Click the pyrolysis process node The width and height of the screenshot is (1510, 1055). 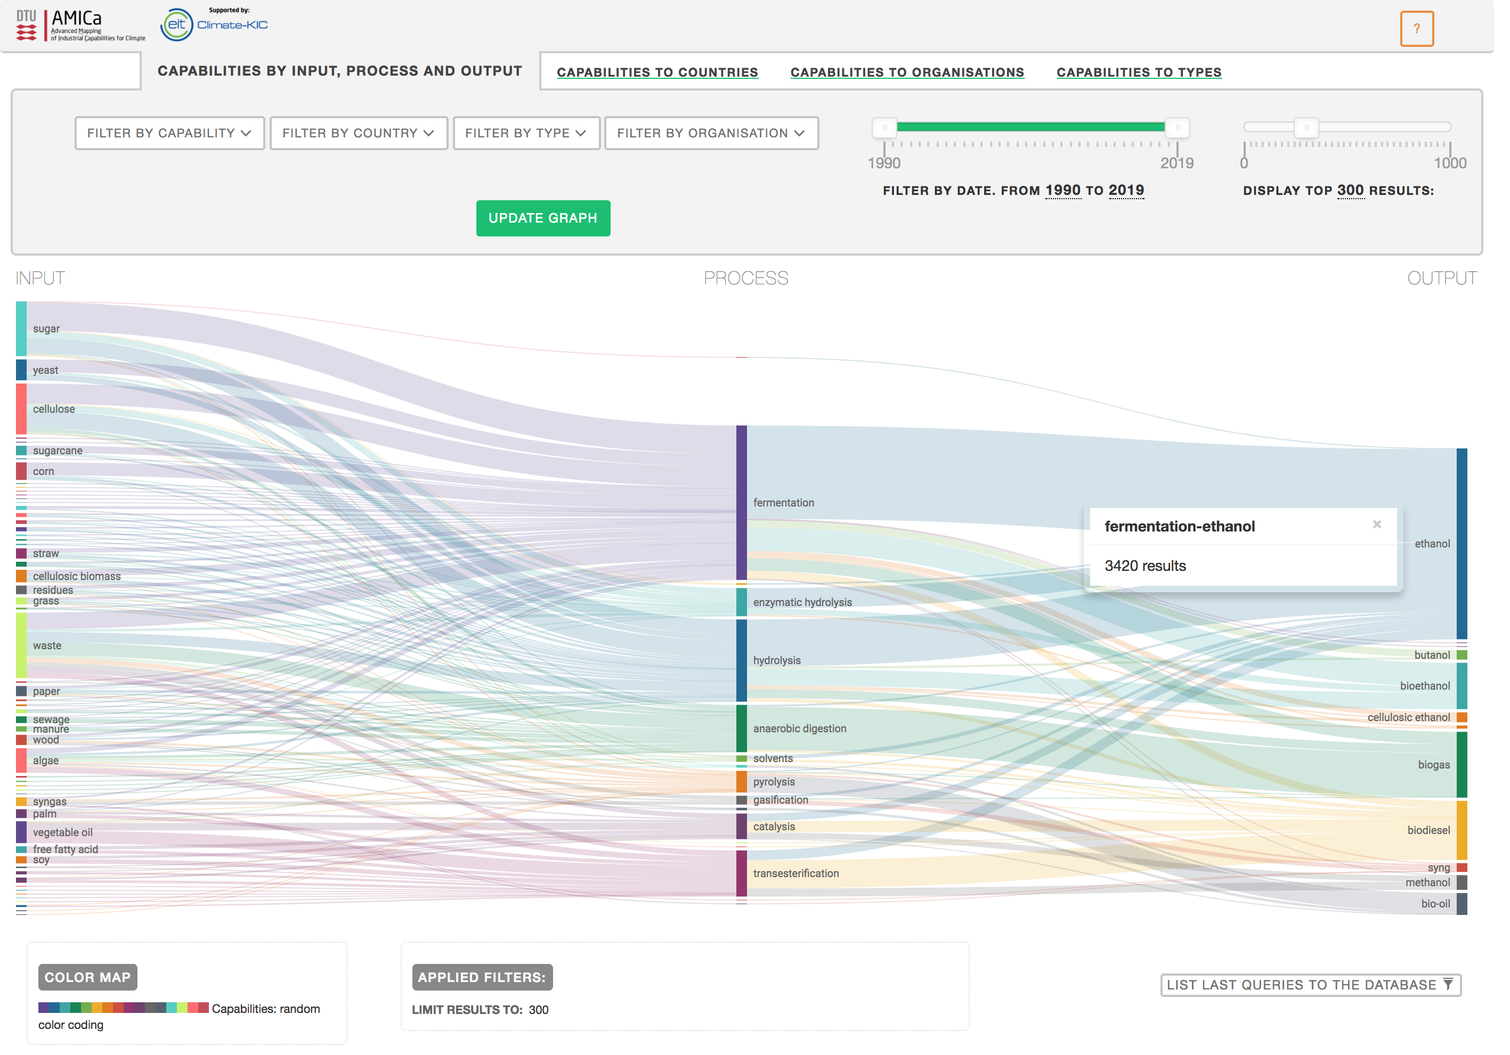[x=749, y=789]
